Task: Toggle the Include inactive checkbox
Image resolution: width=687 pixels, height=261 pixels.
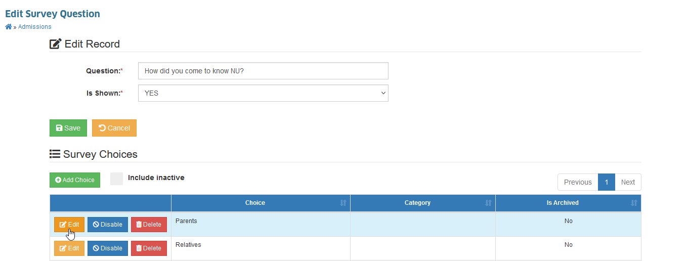Action: pyautogui.click(x=116, y=179)
